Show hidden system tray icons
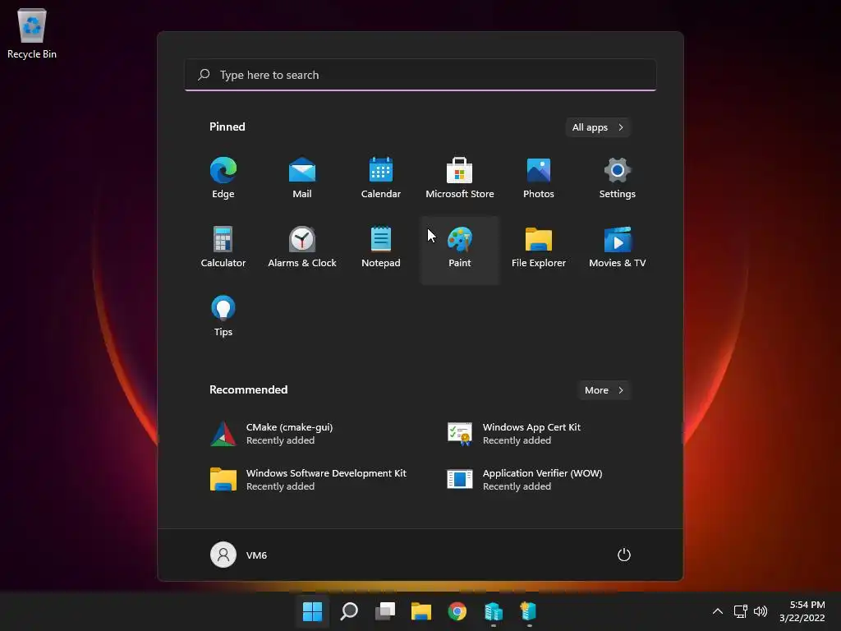 click(718, 611)
